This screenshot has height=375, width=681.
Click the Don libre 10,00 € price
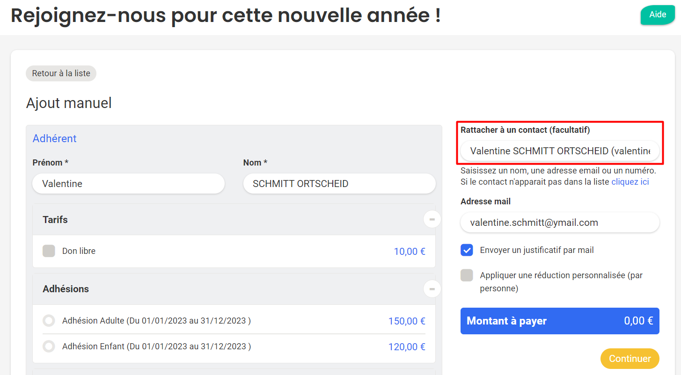point(410,252)
